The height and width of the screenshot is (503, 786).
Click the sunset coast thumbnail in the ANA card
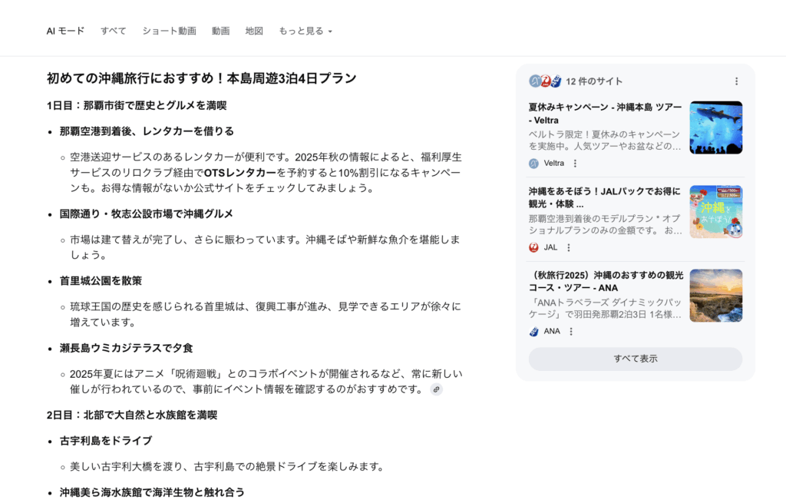pyautogui.click(x=715, y=296)
